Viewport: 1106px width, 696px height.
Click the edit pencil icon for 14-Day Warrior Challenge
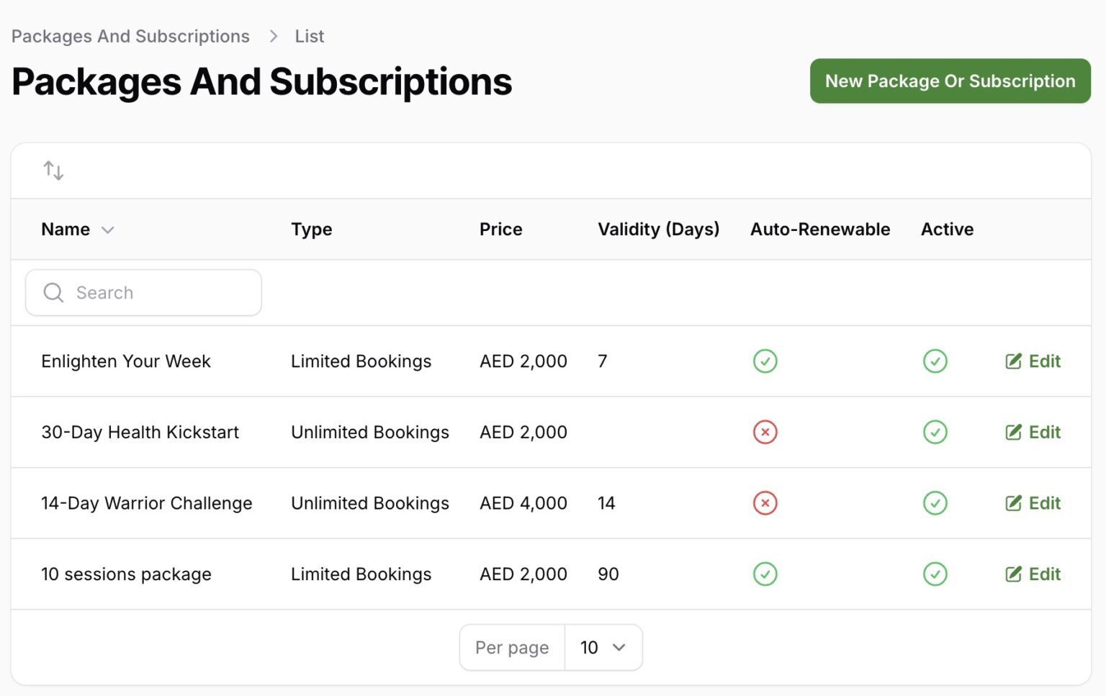pos(1014,503)
